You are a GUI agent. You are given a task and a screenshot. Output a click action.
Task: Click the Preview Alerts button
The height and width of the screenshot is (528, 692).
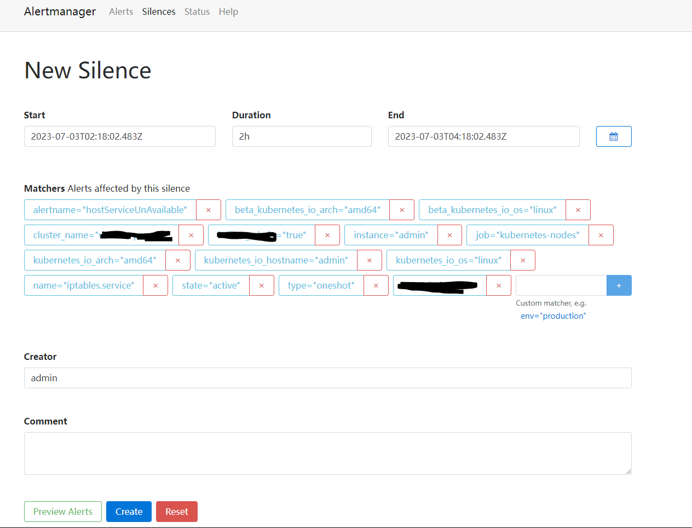63,512
